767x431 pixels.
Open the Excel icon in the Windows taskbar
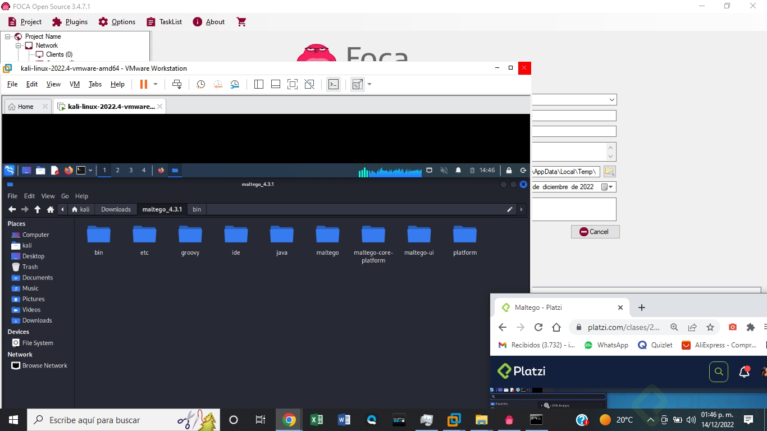click(x=316, y=420)
